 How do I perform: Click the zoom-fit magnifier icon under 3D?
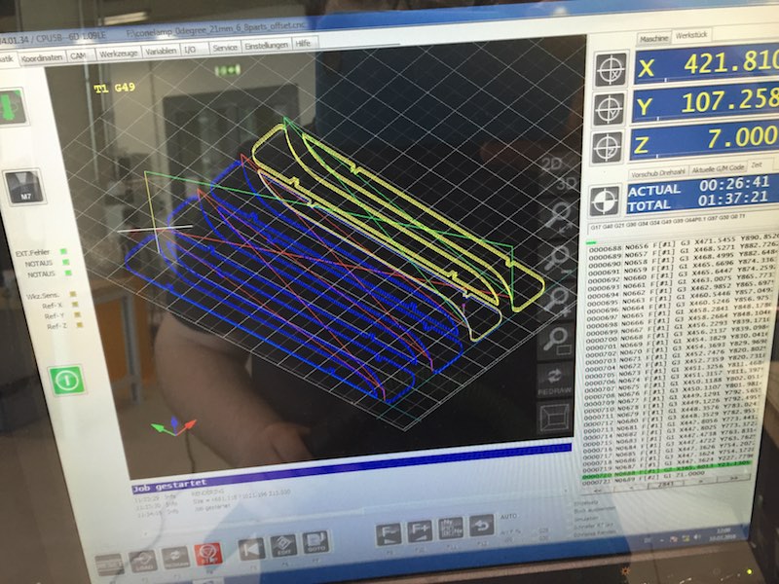pos(560,215)
